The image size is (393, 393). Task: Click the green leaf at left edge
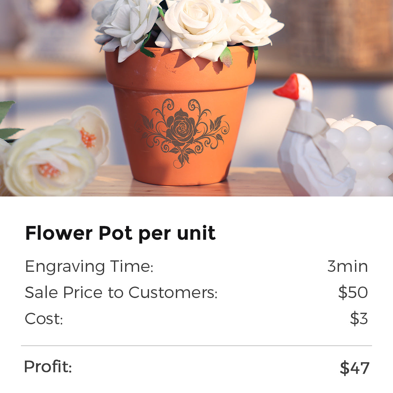point(6,111)
